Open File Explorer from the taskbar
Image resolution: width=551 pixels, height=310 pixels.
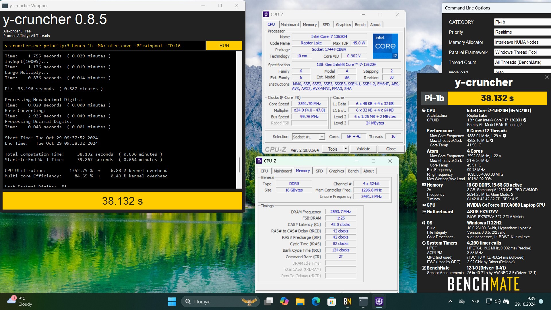(x=300, y=301)
